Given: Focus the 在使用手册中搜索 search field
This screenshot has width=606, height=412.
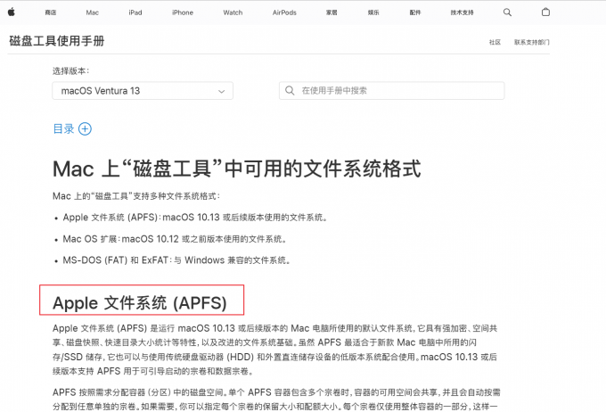Looking at the screenshot, I should click(391, 91).
